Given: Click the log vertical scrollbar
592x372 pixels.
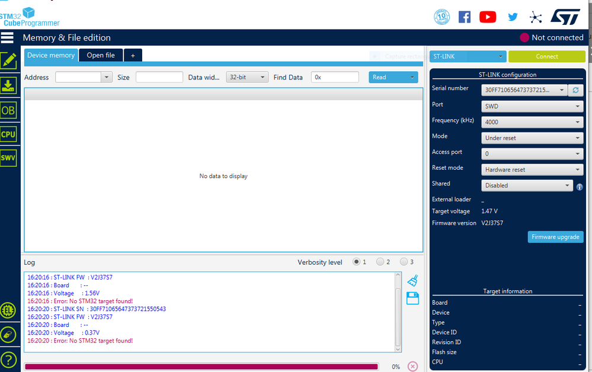Looking at the screenshot, I should (398, 317).
